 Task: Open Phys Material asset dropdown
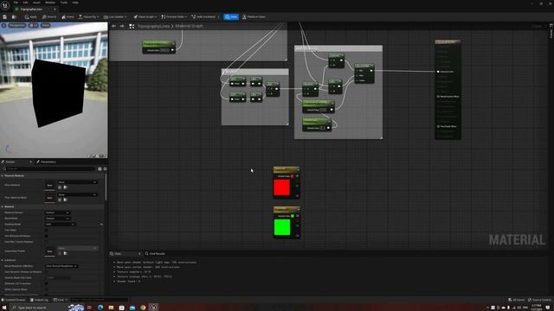coord(77,182)
